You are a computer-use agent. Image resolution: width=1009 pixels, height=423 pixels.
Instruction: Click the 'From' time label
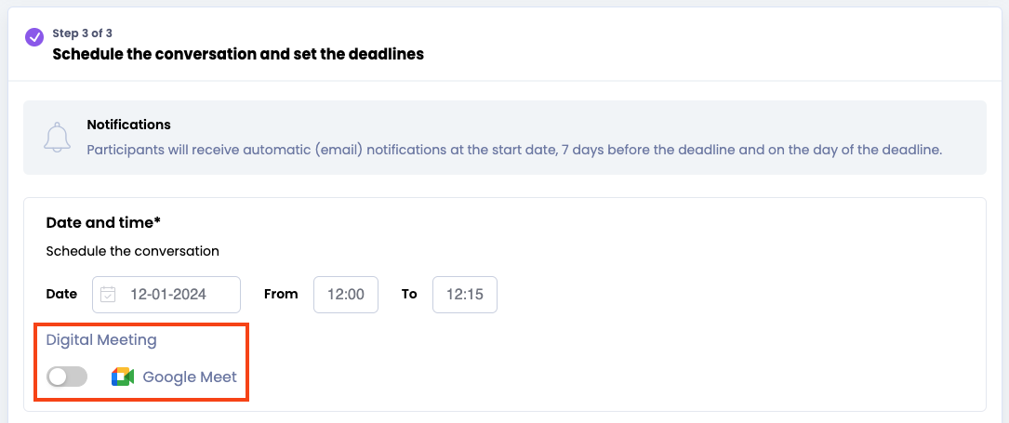pos(281,294)
